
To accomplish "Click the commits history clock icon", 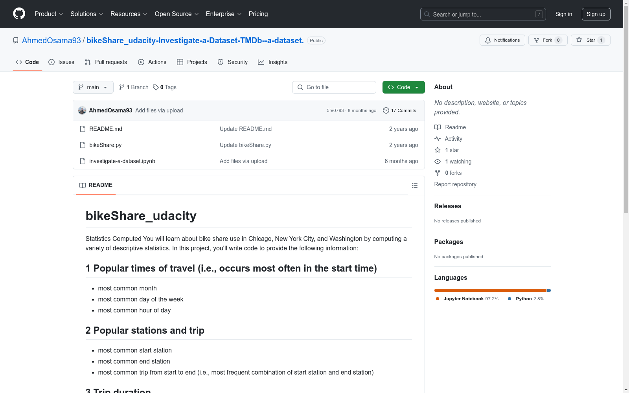I will point(386,110).
